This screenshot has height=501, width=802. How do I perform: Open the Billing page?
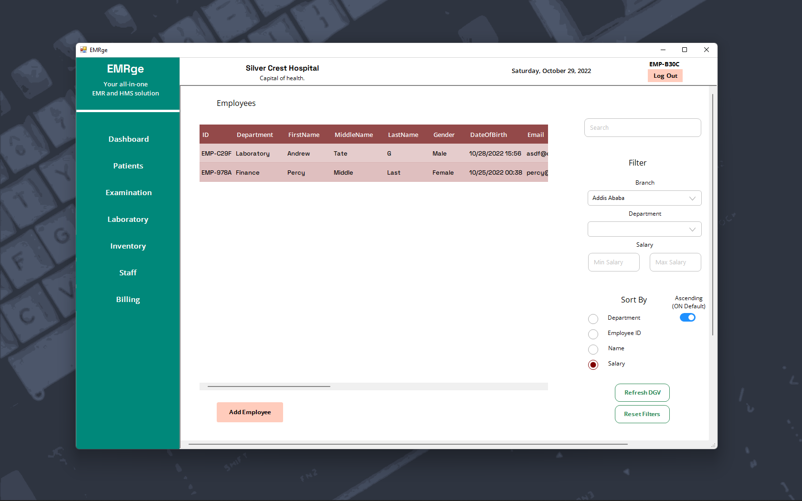[128, 299]
